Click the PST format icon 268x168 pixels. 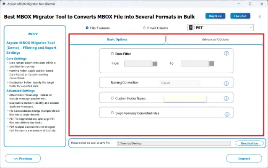click(x=192, y=28)
